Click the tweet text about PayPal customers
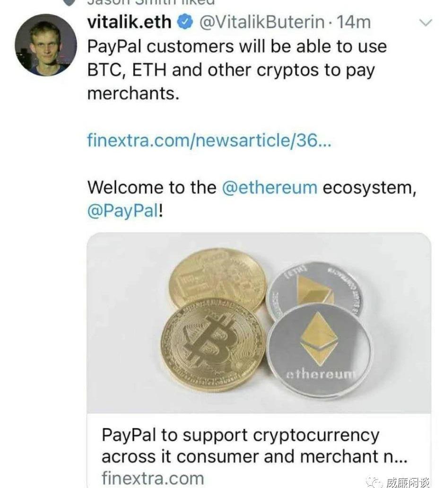 (236, 70)
